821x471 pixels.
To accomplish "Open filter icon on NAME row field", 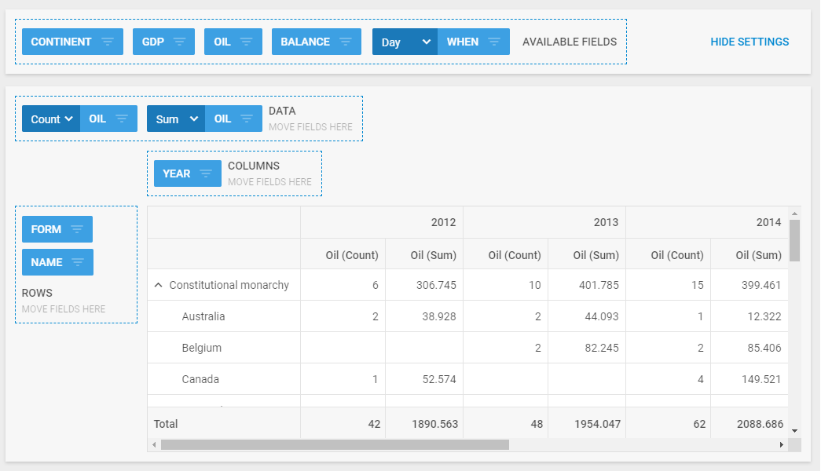I will (78, 262).
